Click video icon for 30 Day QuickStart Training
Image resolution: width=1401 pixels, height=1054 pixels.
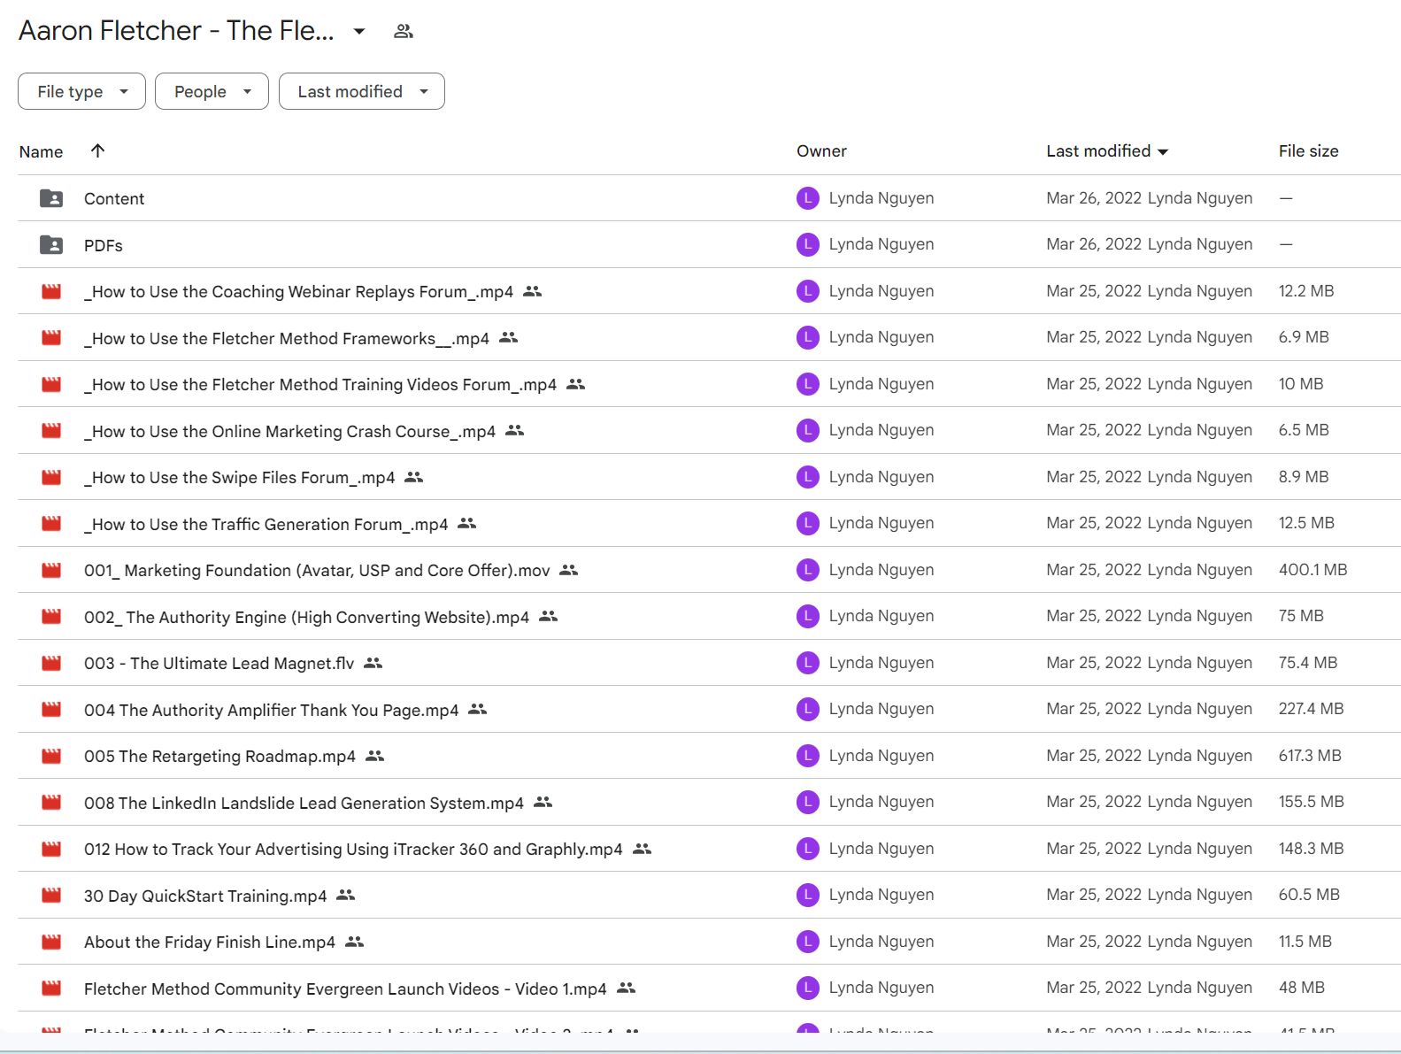51,896
